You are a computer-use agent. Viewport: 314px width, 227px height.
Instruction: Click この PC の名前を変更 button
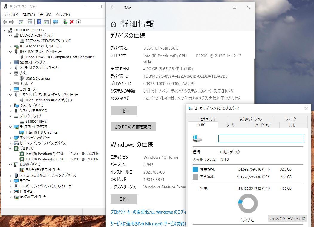pos(133,127)
